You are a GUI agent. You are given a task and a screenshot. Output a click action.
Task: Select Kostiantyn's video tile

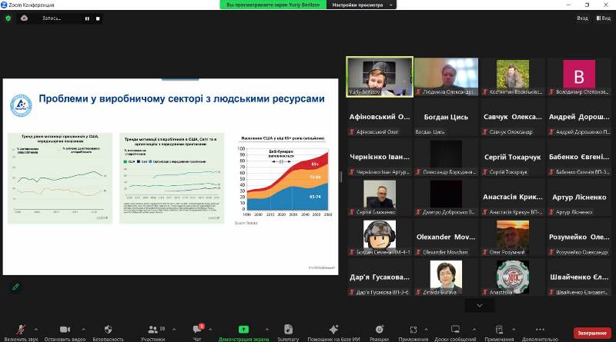pyautogui.click(x=512, y=77)
